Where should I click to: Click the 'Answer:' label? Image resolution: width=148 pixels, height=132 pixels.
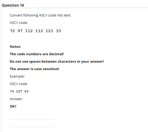[x=16, y=99]
